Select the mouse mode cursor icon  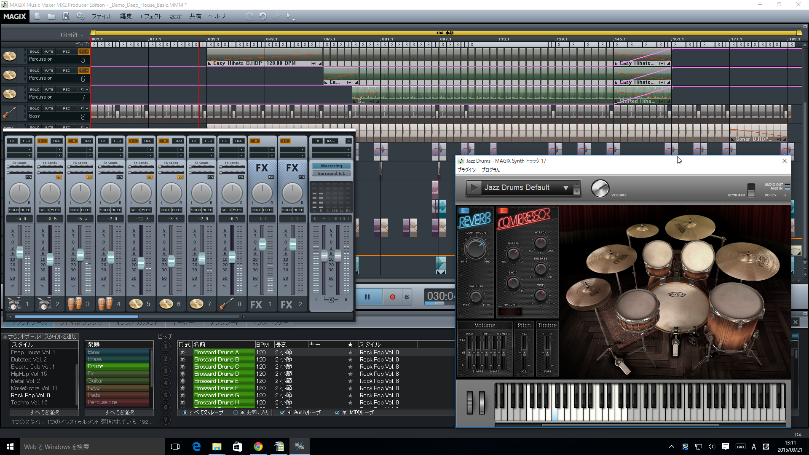pos(289,16)
